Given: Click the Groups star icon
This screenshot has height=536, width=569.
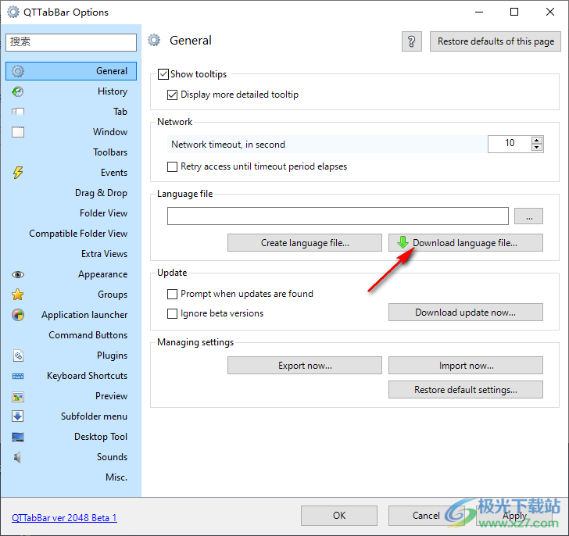Looking at the screenshot, I should (x=18, y=295).
